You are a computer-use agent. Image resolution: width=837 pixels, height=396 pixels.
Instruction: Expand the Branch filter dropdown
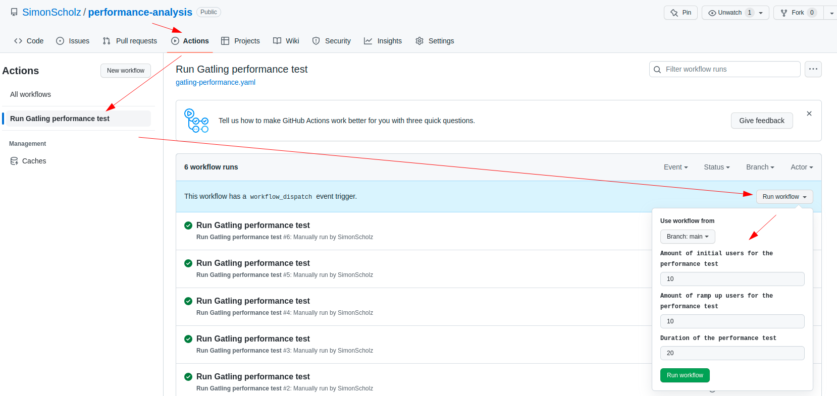pyautogui.click(x=760, y=167)
